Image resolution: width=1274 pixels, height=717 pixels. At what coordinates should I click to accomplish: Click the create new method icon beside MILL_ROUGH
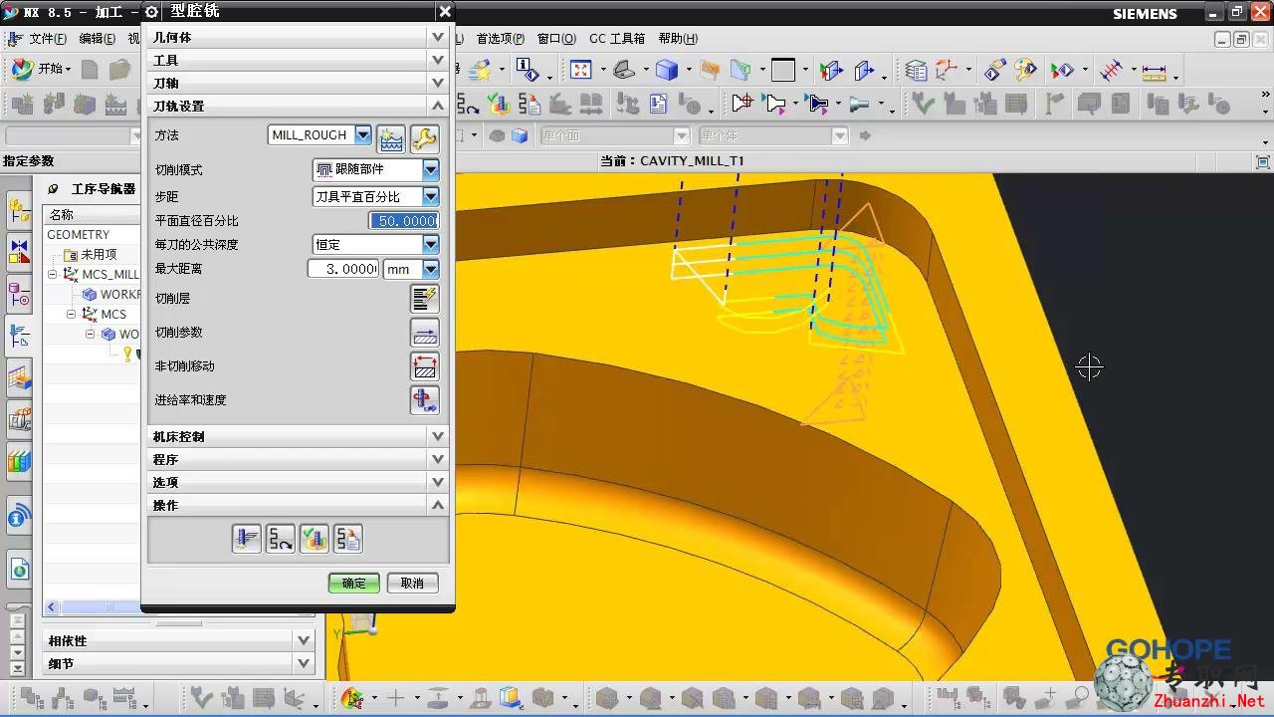392,138
